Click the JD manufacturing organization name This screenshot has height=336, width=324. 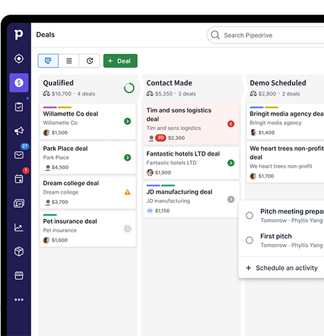[x=168, y=201]
